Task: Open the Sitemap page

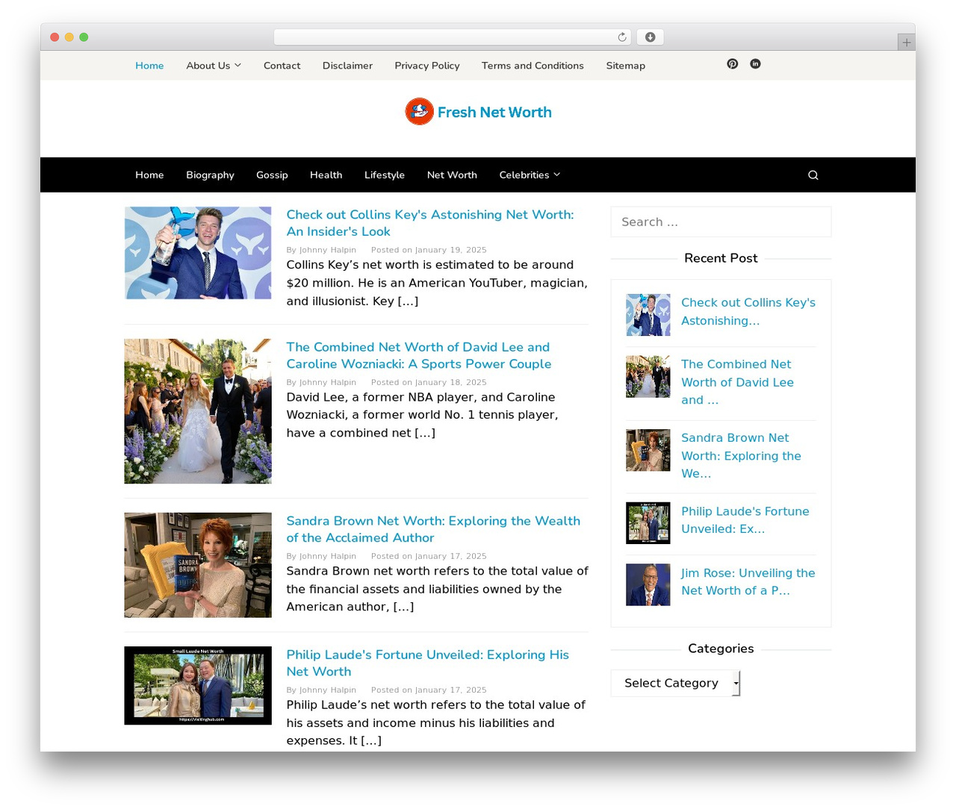Action: point(626,66)
